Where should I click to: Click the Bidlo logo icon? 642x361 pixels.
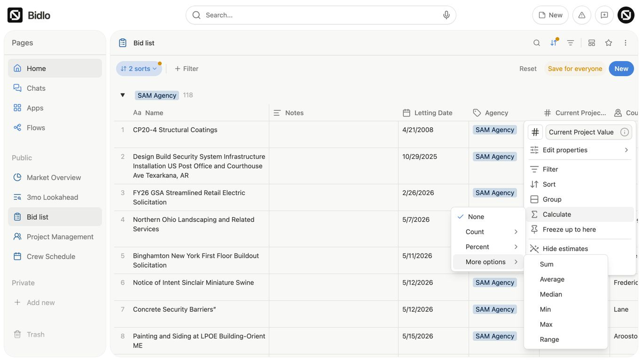point(15,15)
